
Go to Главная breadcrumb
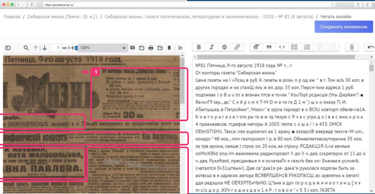click(12, 17)
